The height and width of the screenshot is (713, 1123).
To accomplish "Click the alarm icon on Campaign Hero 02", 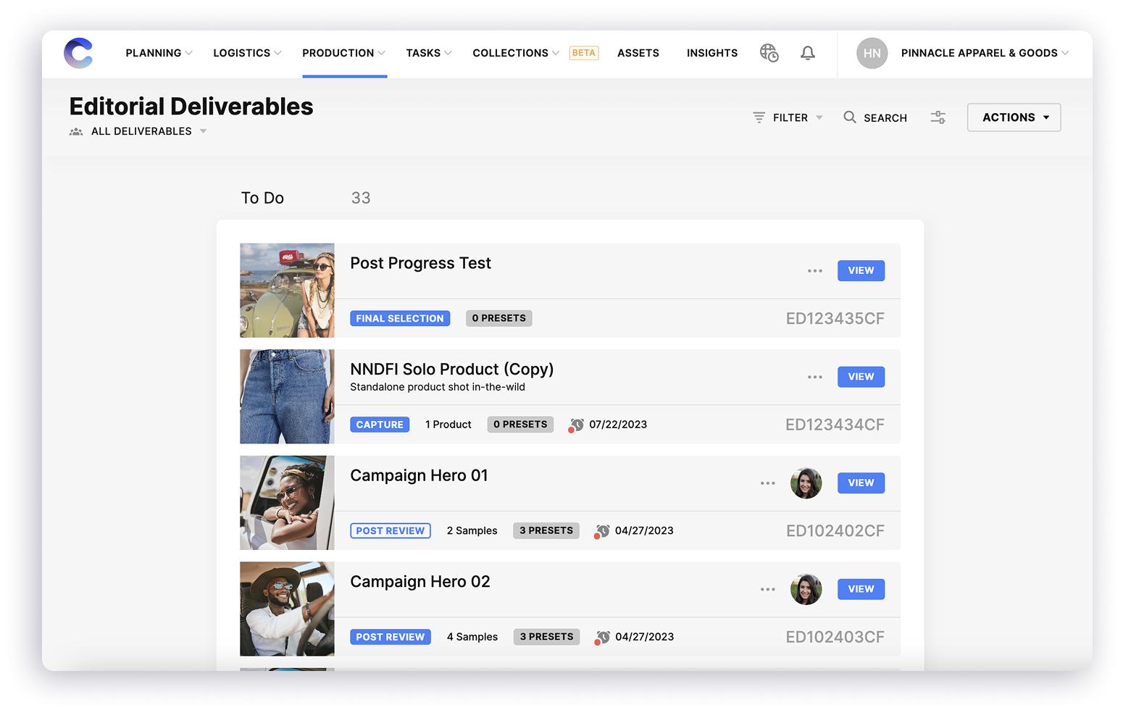I will pyautogui.click(x=602, y=637).
